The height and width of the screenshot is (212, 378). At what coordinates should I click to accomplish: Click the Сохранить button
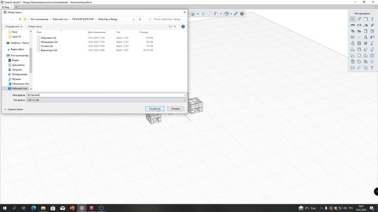point(155,108)
